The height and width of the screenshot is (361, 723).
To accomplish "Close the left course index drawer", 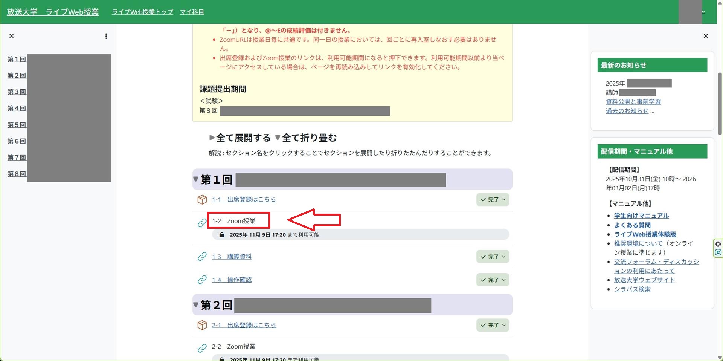I will (x=11, y=36).
